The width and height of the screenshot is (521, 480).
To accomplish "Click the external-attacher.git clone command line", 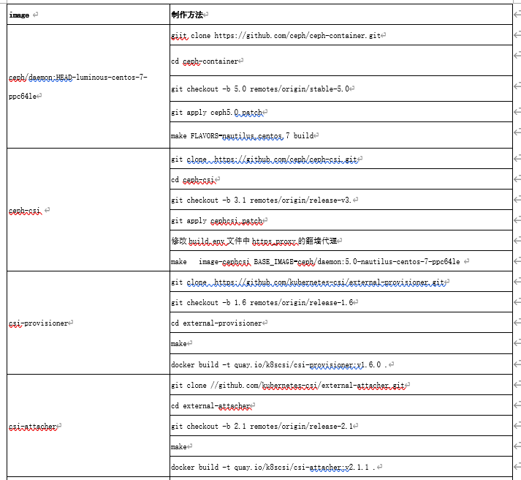I will [288, 385].
